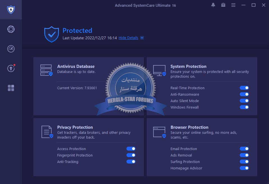Viewport: 269px width, 184px height.
Task: Click the Email Protection label
Action: pyautogui.click(x=183, y=149)
